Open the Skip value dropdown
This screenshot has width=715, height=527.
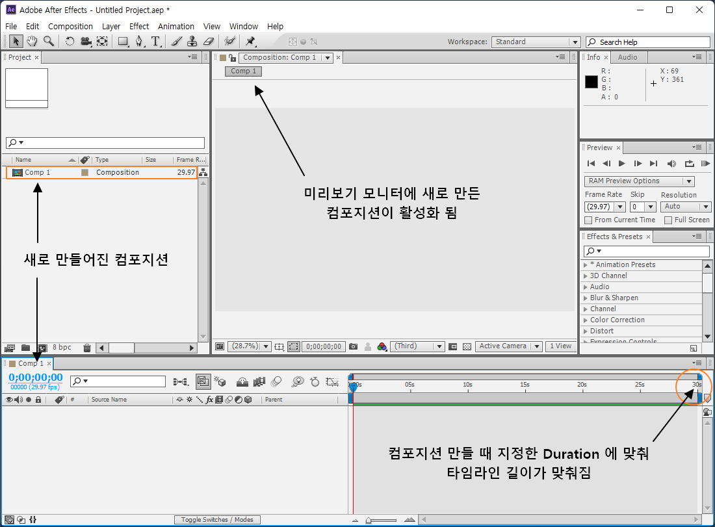[x=643, y=207]
